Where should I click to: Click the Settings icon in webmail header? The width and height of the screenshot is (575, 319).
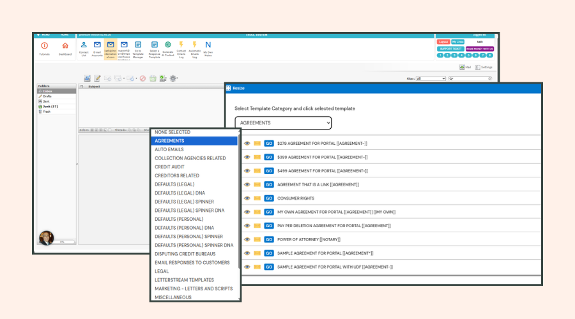[478, 68]
